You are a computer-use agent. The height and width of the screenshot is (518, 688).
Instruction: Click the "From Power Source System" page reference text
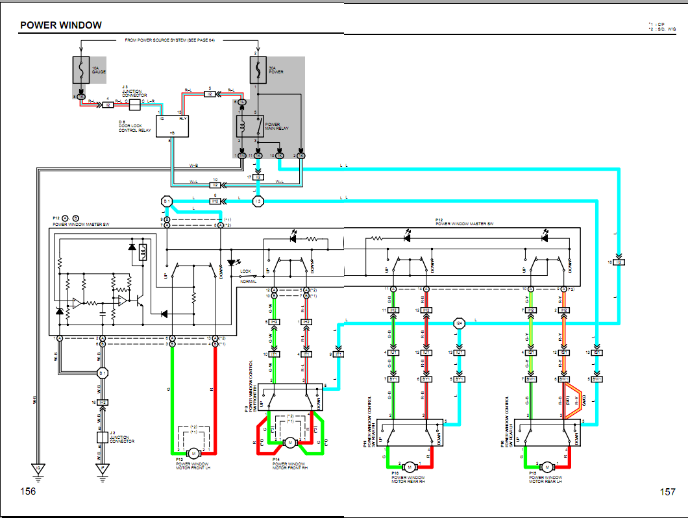pos(169,40)
